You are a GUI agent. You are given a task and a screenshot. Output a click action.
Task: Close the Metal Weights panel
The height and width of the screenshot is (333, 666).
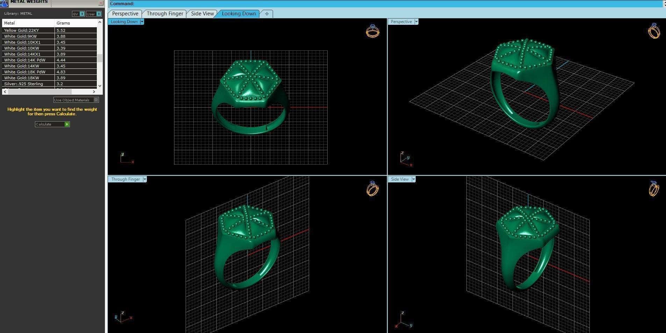(x=101, y=3)
